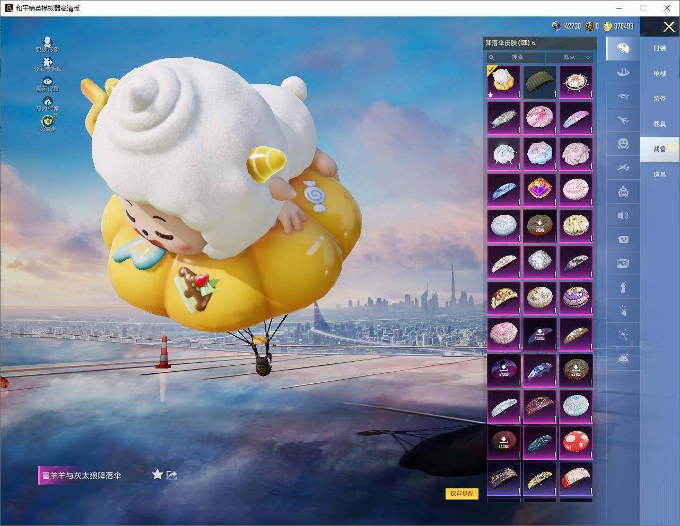The width and height of the screenshot is (680, 526).
Task: Click the silver currency balance 142700
Action: [x=566, y=26]
